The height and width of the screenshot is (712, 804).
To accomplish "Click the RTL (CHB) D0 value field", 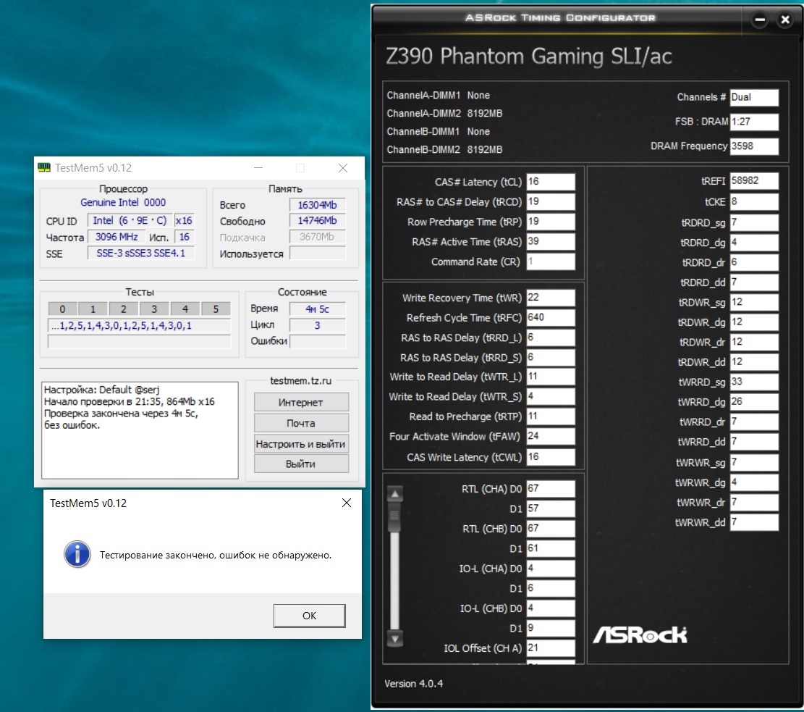I will [551, 529].
